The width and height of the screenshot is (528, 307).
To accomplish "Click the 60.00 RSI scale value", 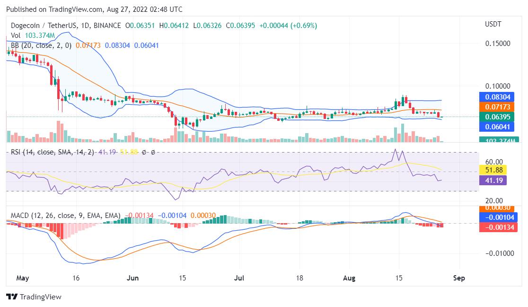I will pyautogui.click(x=494, y=162).
